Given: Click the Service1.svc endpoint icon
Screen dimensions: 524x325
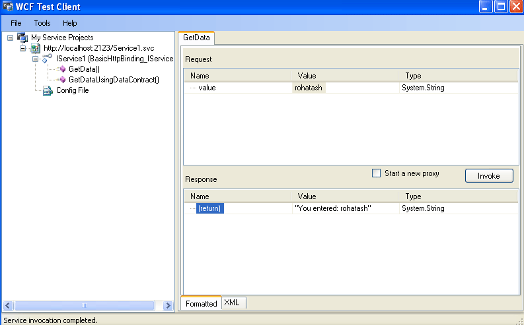Looking at the screenshot, I should pos(35,48).
